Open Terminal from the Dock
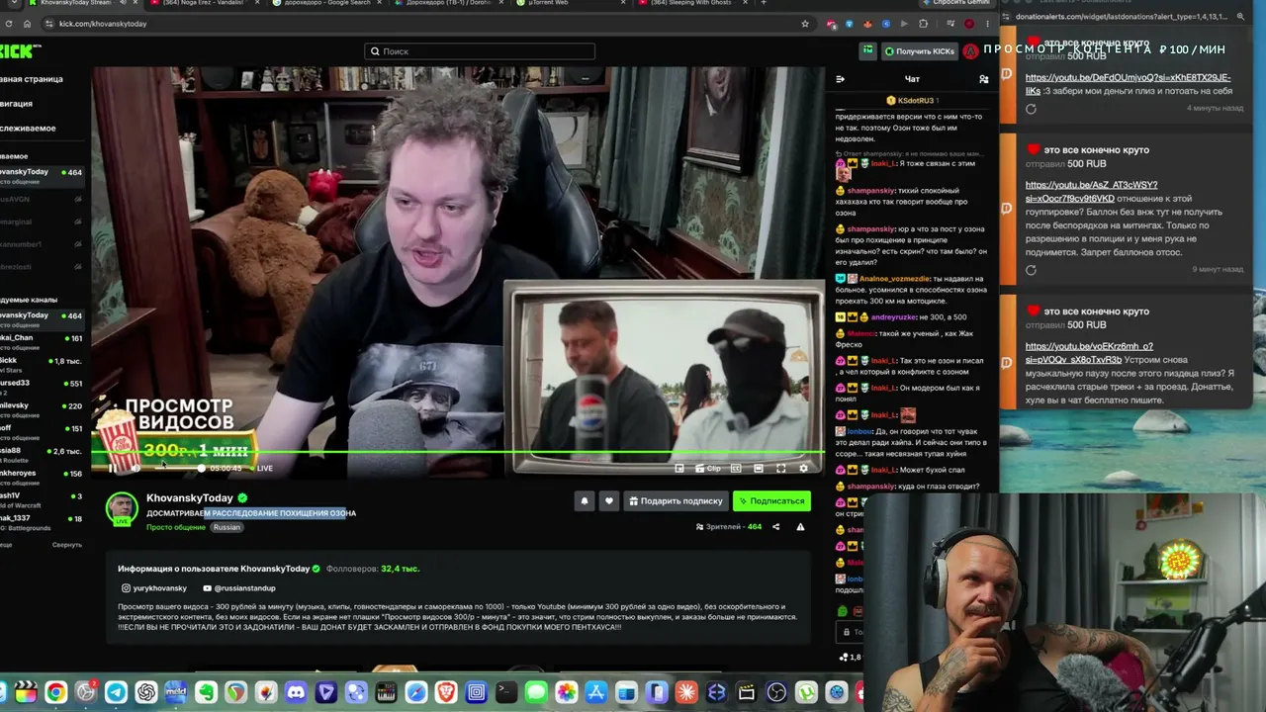 (x=506, y=692)
